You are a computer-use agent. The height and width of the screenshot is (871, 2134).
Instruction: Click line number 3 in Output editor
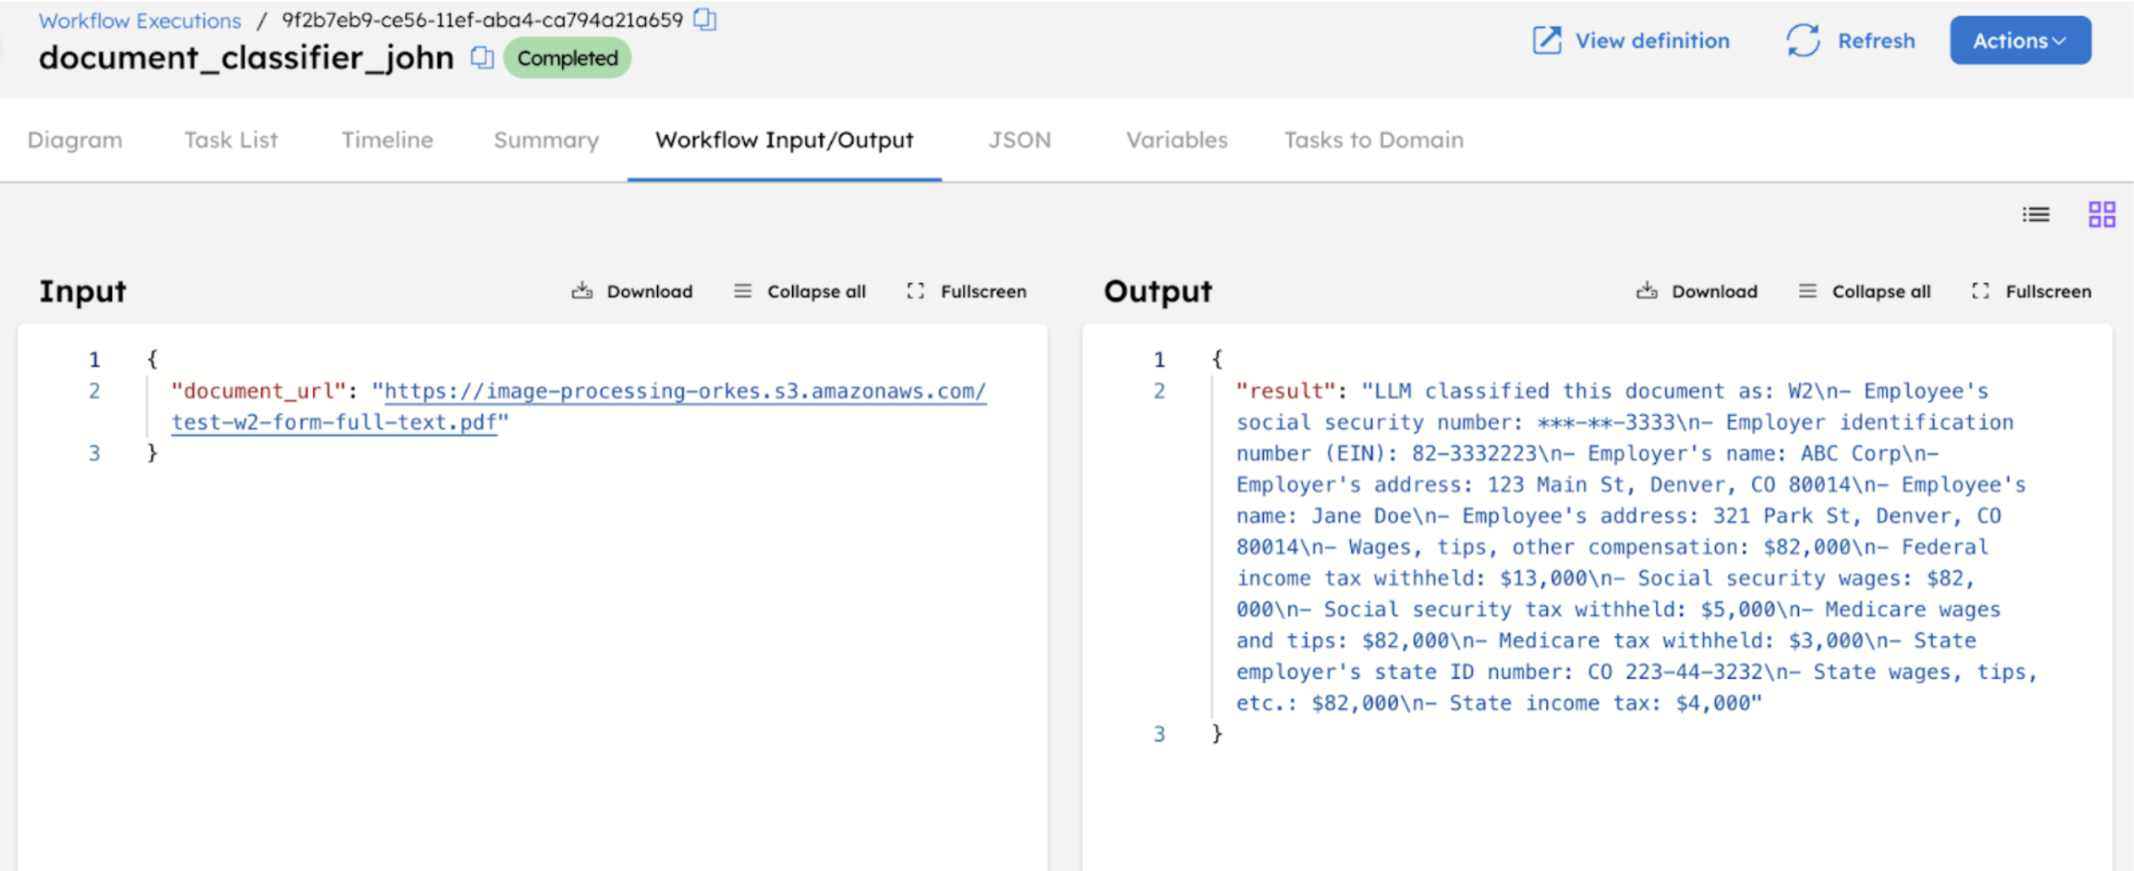(x=1159, y=734)
